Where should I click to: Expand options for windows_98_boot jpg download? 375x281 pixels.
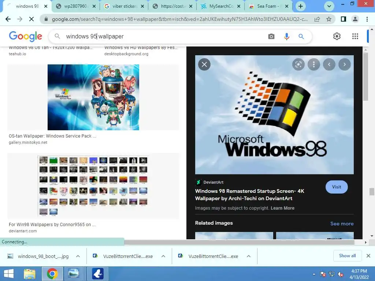78,256
